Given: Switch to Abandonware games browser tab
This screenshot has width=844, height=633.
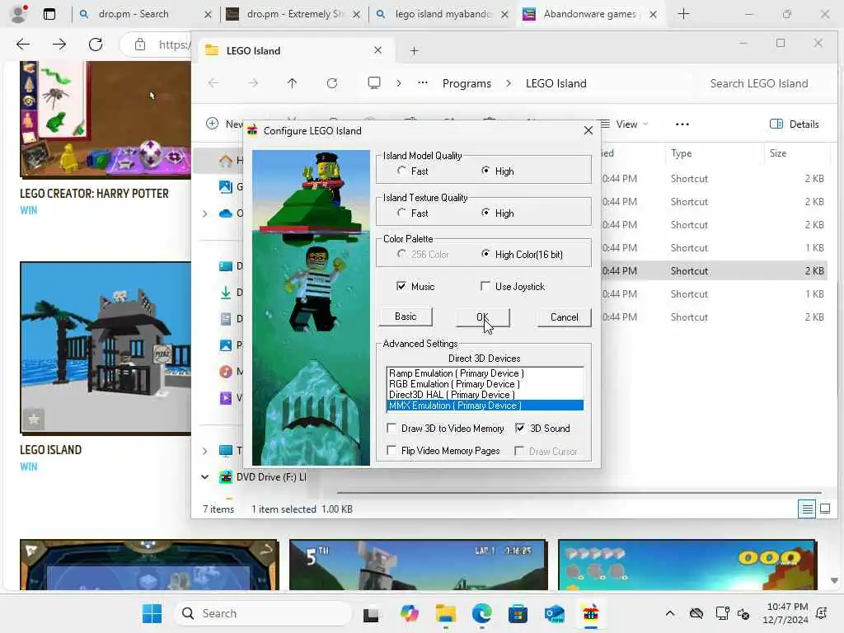Looking at the screenshot, I should pos(589,14).
